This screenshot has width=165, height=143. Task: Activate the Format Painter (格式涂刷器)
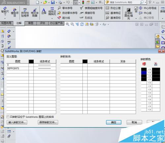click(35, 13)
